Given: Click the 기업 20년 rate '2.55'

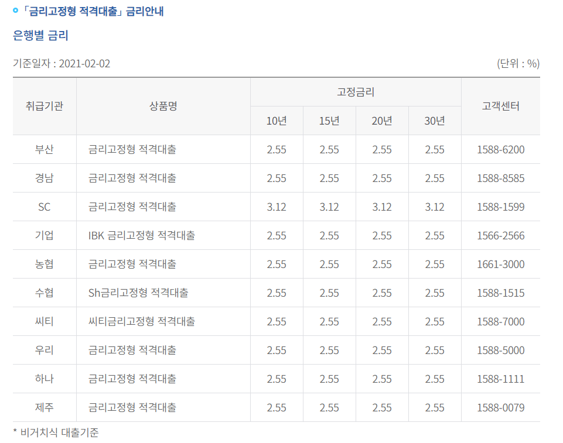Looking at the screenshot, I should point(381,236).
